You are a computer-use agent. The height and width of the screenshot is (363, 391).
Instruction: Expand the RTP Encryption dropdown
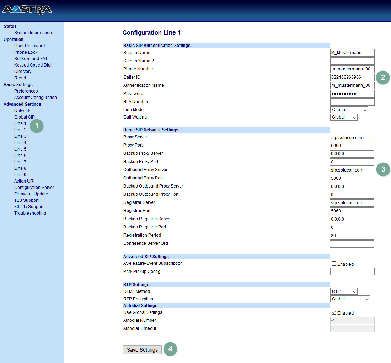(x=350, y=299)
